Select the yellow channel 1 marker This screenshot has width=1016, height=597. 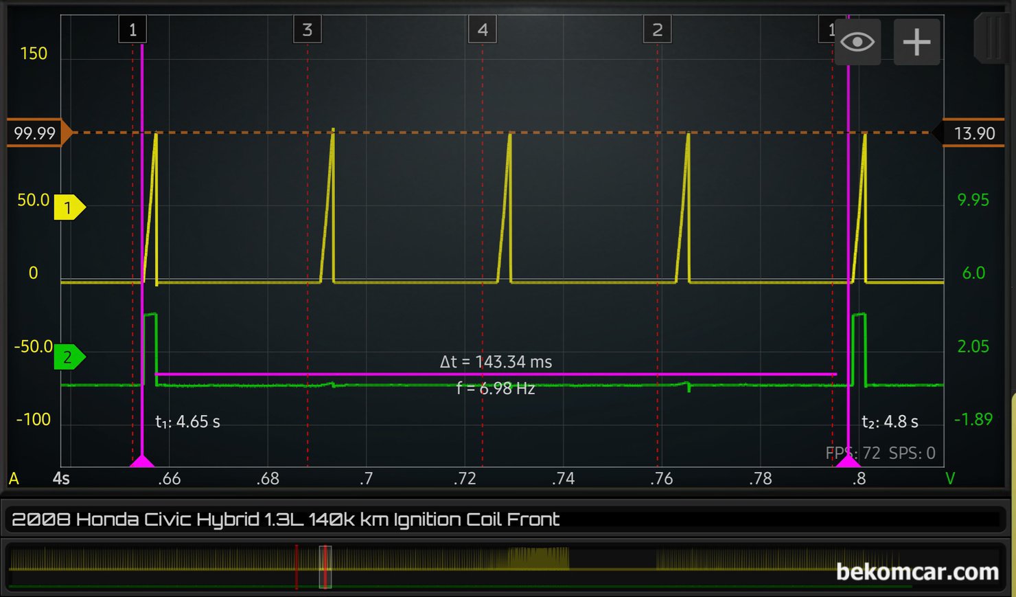[69, 207]
